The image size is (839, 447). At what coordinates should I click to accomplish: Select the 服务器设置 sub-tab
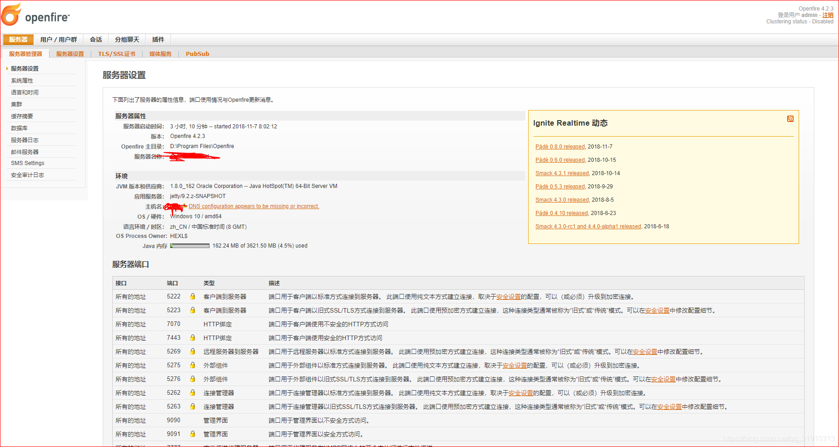click(70, 54)
